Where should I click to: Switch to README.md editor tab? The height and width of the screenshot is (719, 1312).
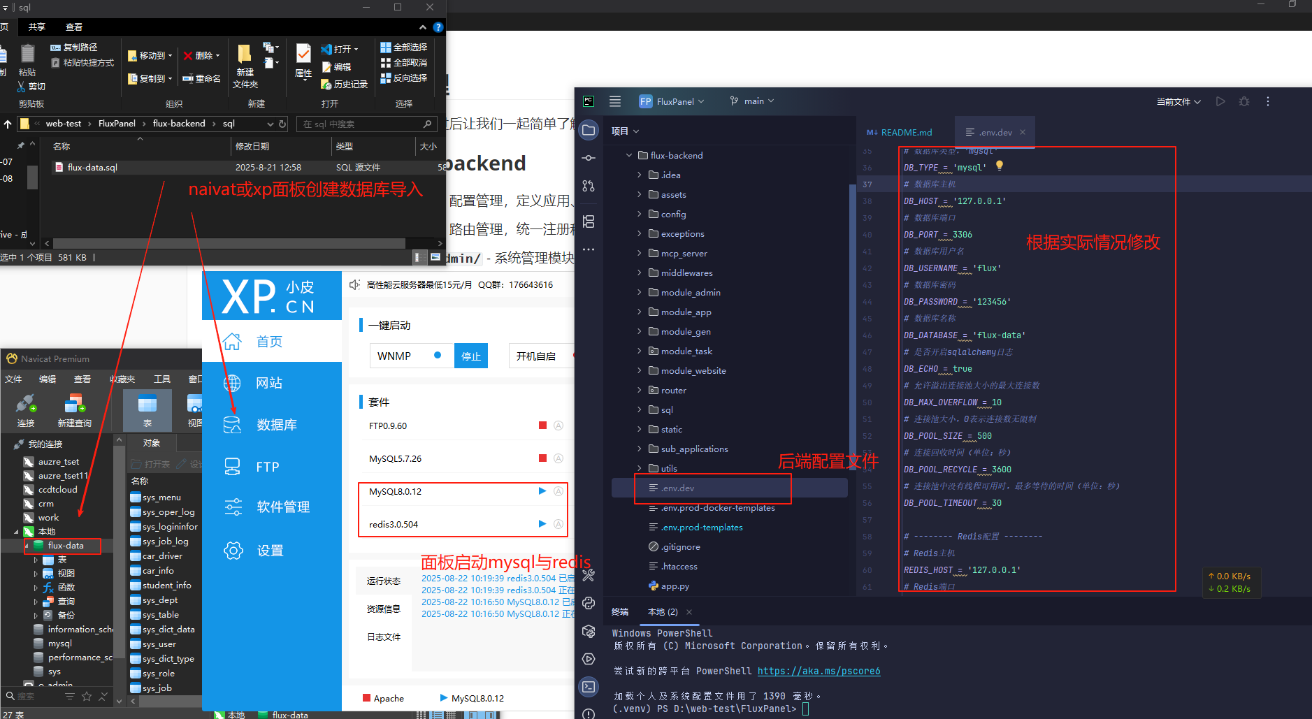point(900,132)
